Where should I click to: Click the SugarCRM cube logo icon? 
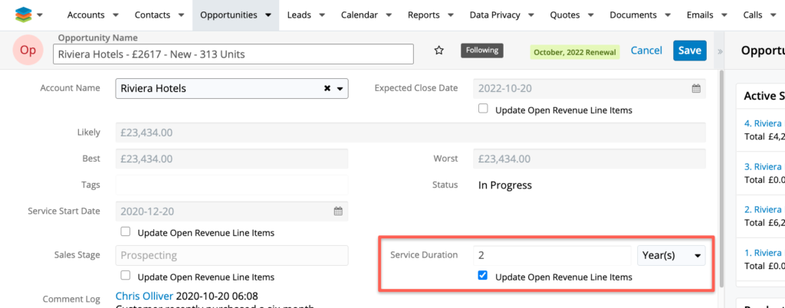22,15
